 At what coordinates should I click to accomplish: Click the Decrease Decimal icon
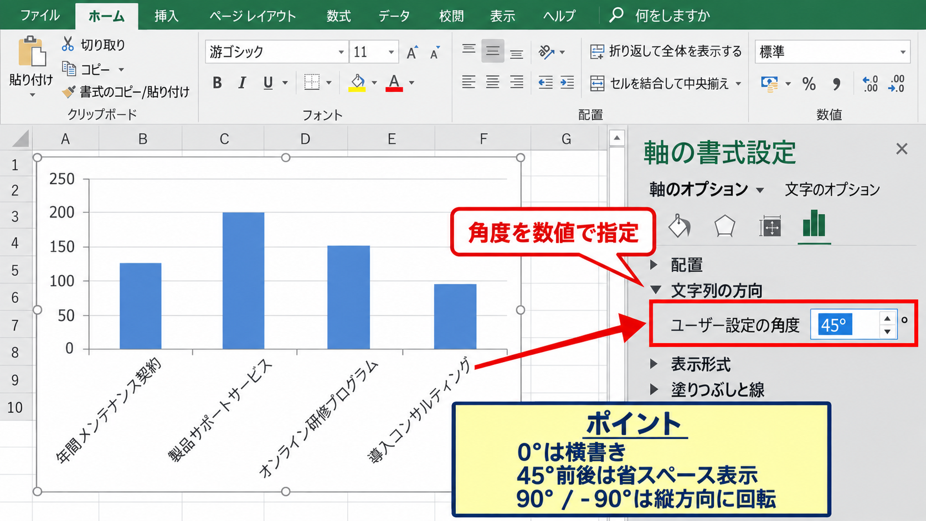coord(897,84)
